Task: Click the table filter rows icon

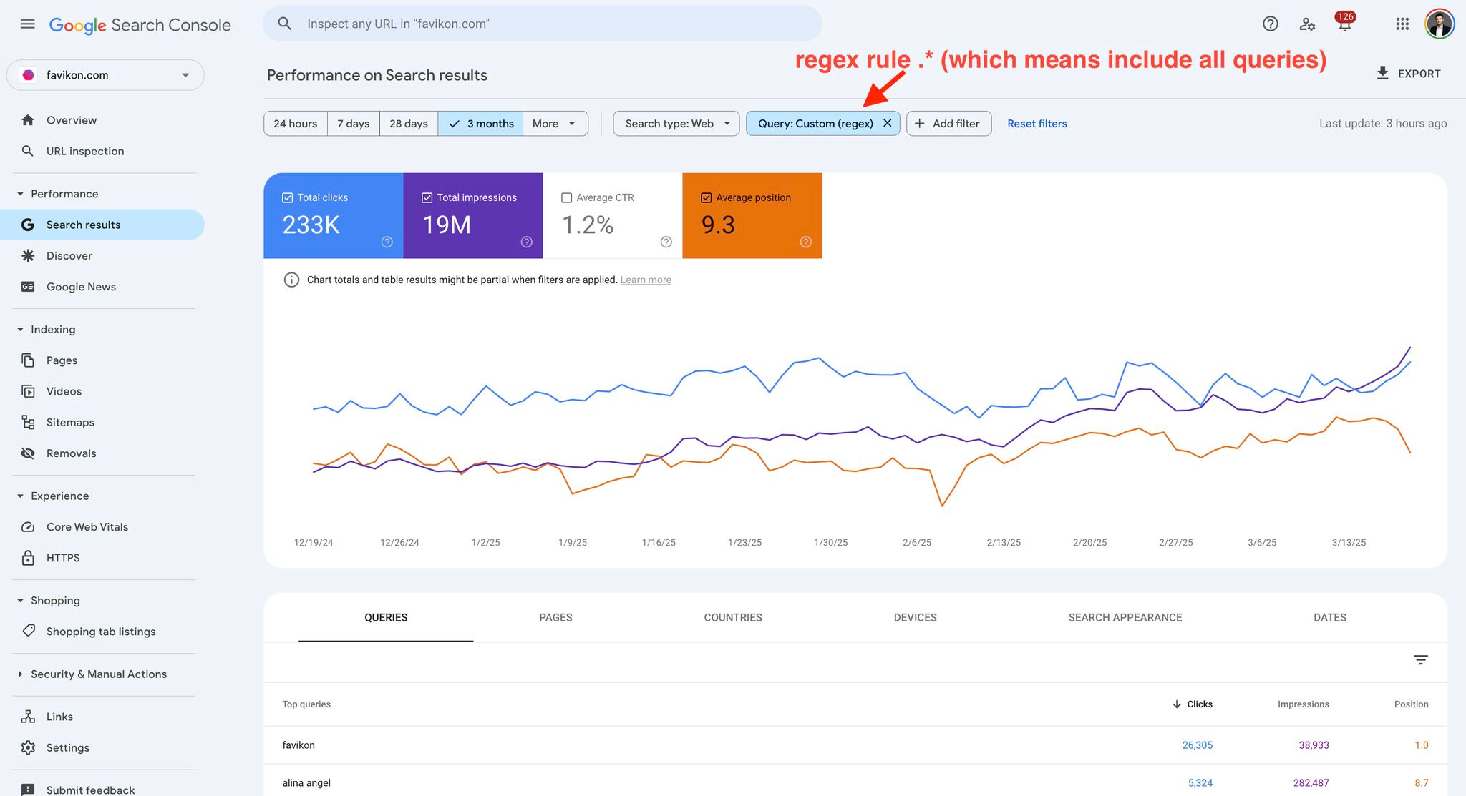Action: click(1420, 659)
